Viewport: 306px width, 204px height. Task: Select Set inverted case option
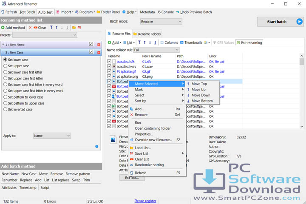[x=6, y=109]
